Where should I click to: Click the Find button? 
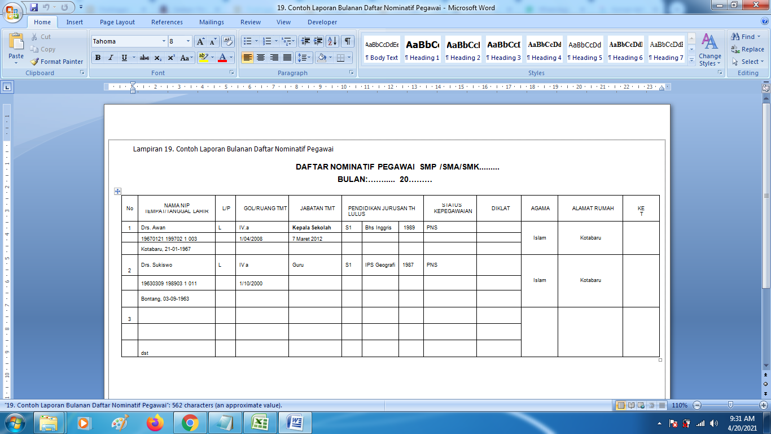744,37
